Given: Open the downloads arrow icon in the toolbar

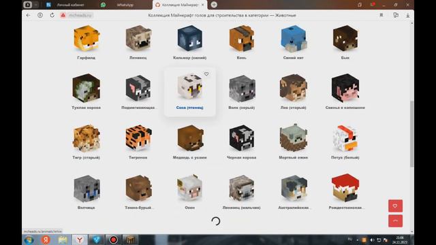Looking at the screenshot, I should click(x=407, y=15).
